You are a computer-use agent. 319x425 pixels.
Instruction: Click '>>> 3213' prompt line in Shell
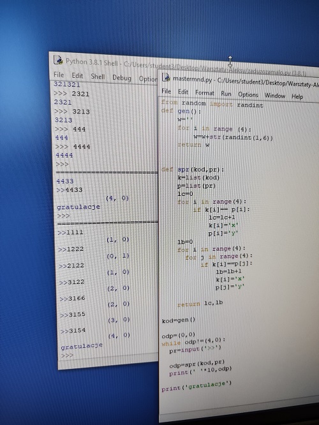point(72,112)
